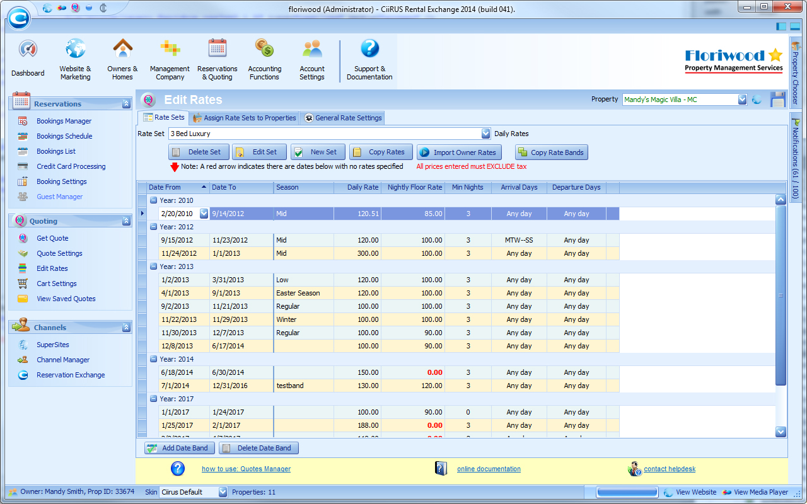Click Bookings Manager icon in sidebar
The width and height of the screenshot is (807, 504).
pyautogui.click(x=23, y=121)
